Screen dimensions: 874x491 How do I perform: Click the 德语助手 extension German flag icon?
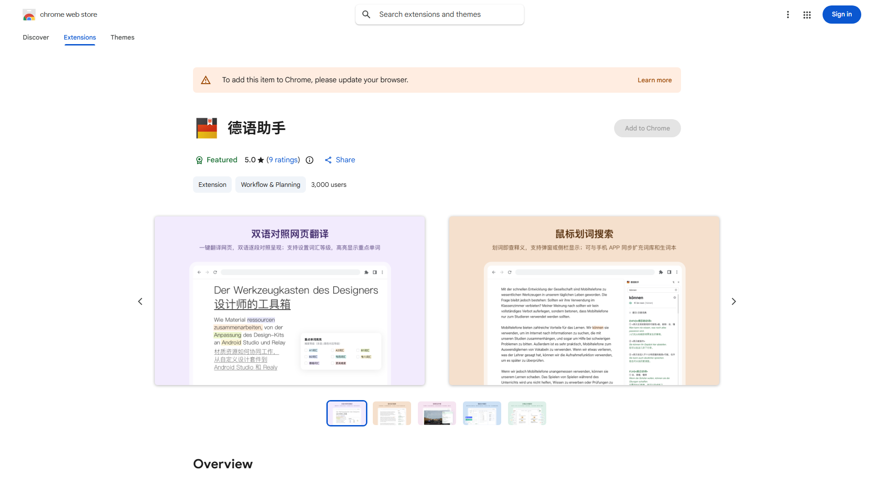click(x=206, y=128)
